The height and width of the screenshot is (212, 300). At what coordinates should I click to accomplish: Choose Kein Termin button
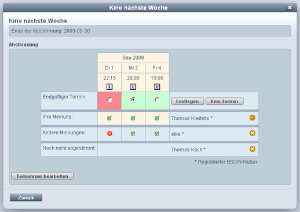pyautogui.click(x=225, y=101)
